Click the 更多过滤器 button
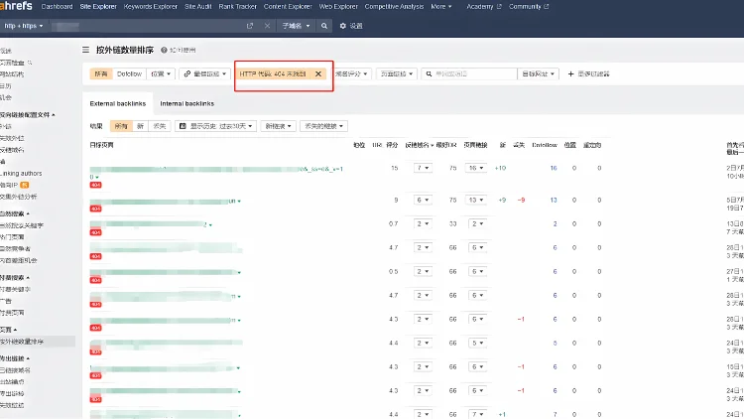The height and width of the screenshot is (419, 744). 588,74
